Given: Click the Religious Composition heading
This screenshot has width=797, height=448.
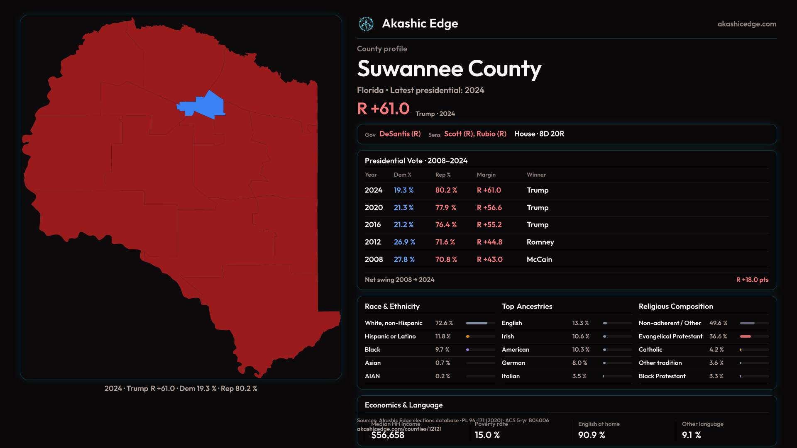Looking at the screenshot, I should (x=676, y=307).
